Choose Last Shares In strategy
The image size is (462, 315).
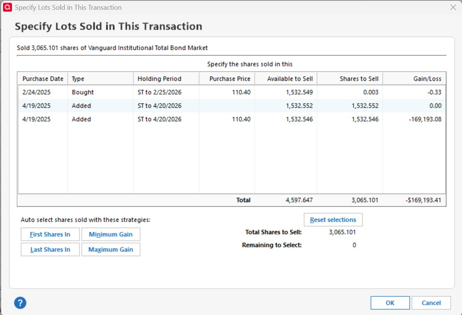coord(50,249)
